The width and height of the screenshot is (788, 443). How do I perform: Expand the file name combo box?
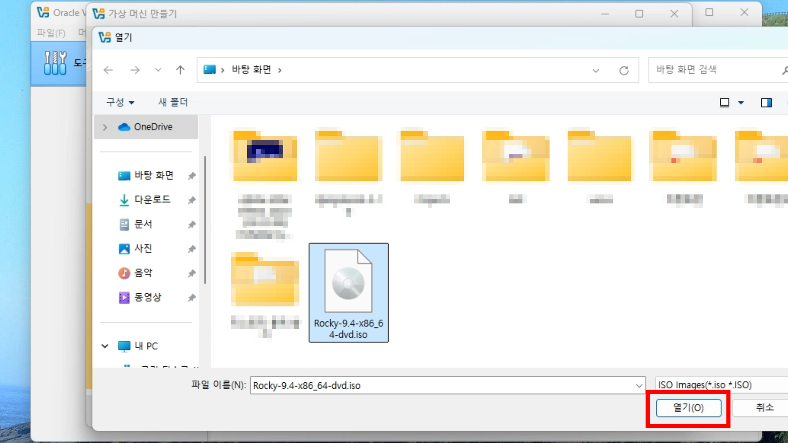[639, 386]
